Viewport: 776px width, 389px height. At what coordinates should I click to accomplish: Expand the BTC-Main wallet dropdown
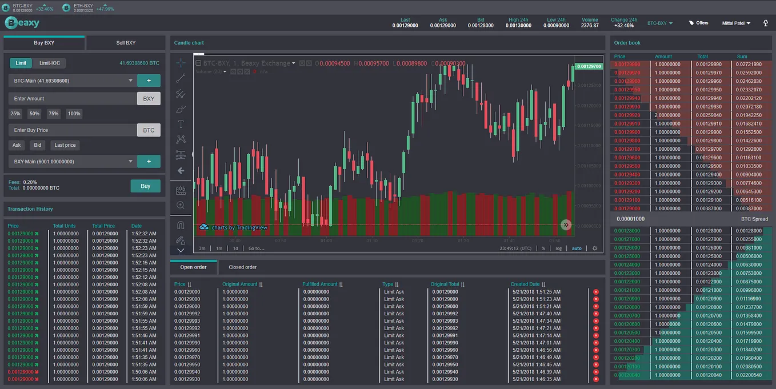73,81
